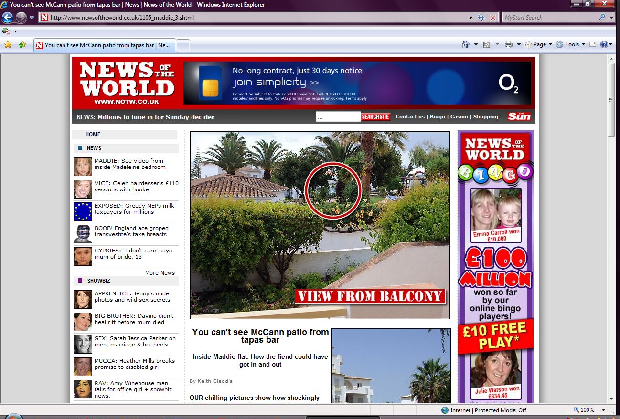Click the Refresh page icon
Screen dimensions: 620x419
481,18
